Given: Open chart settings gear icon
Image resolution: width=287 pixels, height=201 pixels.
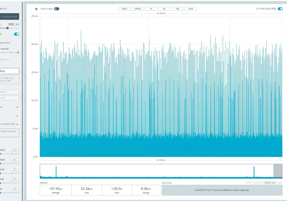Looking at the screenshot, I should pos(36,9).
